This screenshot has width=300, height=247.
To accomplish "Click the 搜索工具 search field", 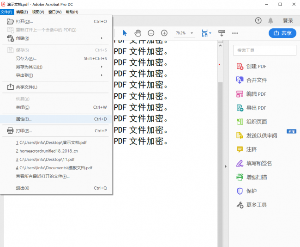I will 264,50.
